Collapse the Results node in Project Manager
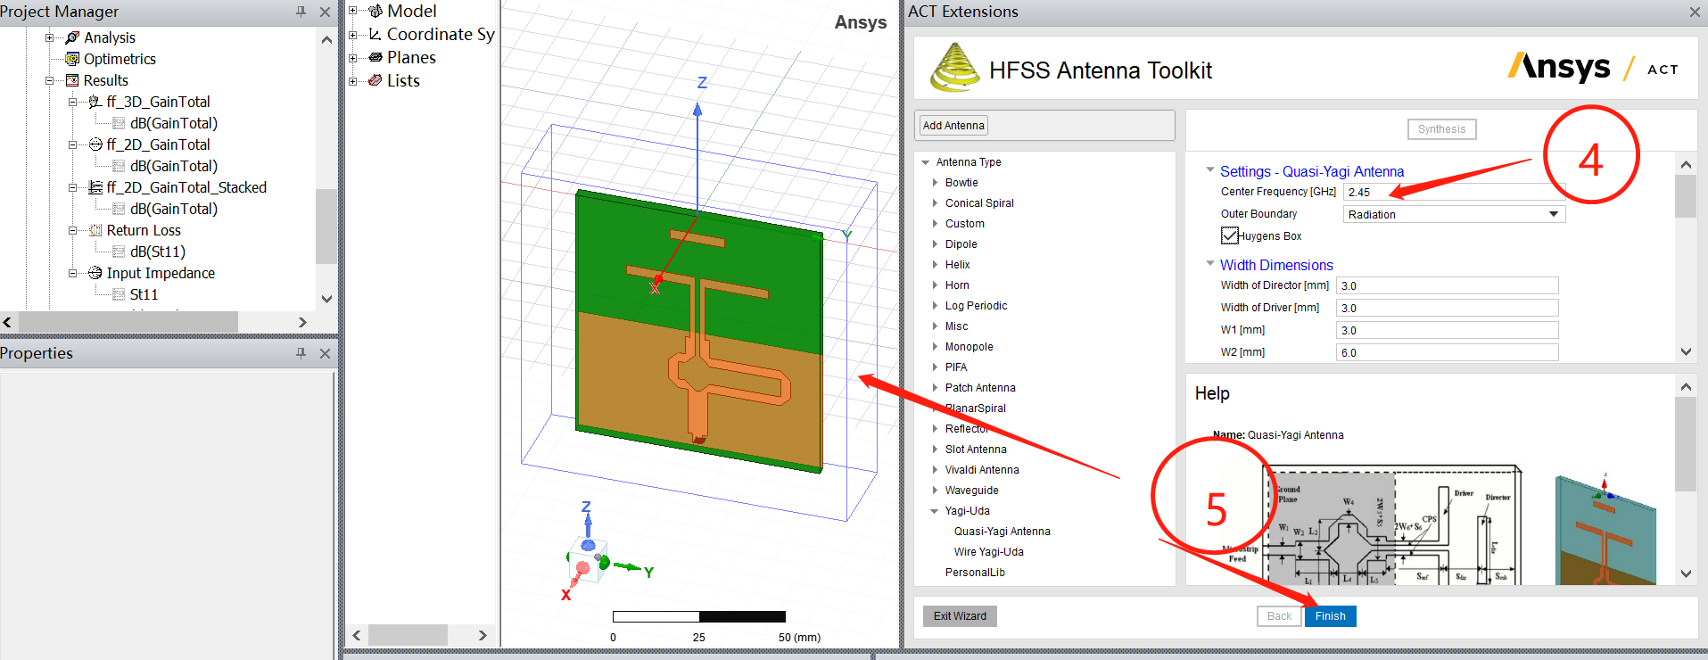This screenshot has height=660, width=1708. [x=50, y=80]
